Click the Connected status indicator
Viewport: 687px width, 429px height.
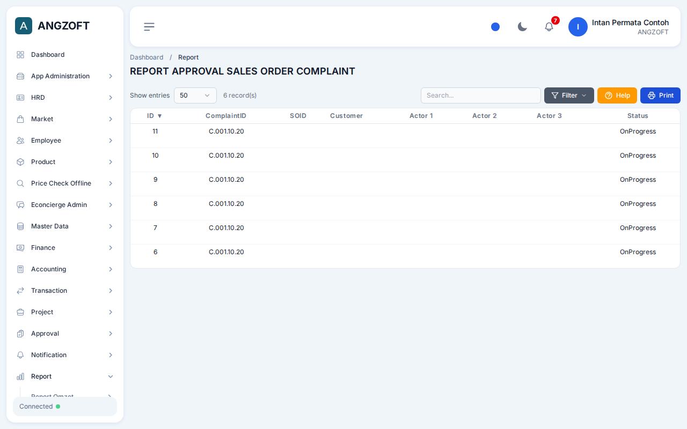click(x=65, y=406)
